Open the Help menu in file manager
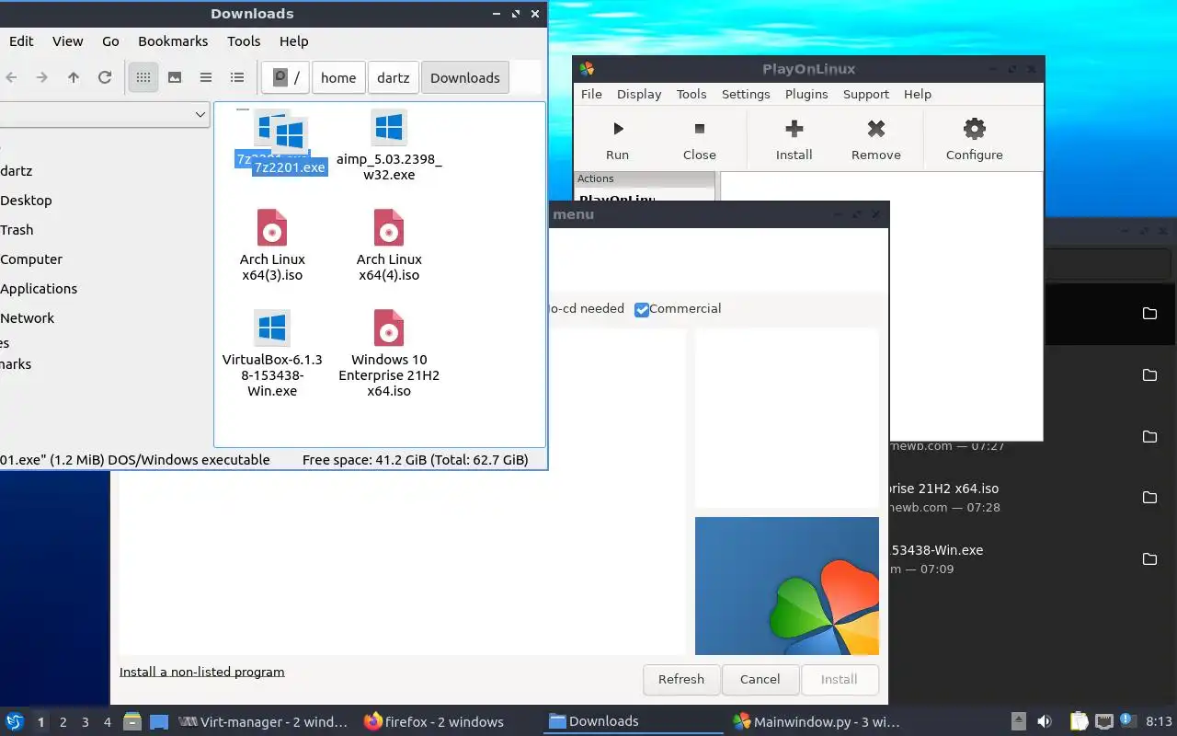 294,41
